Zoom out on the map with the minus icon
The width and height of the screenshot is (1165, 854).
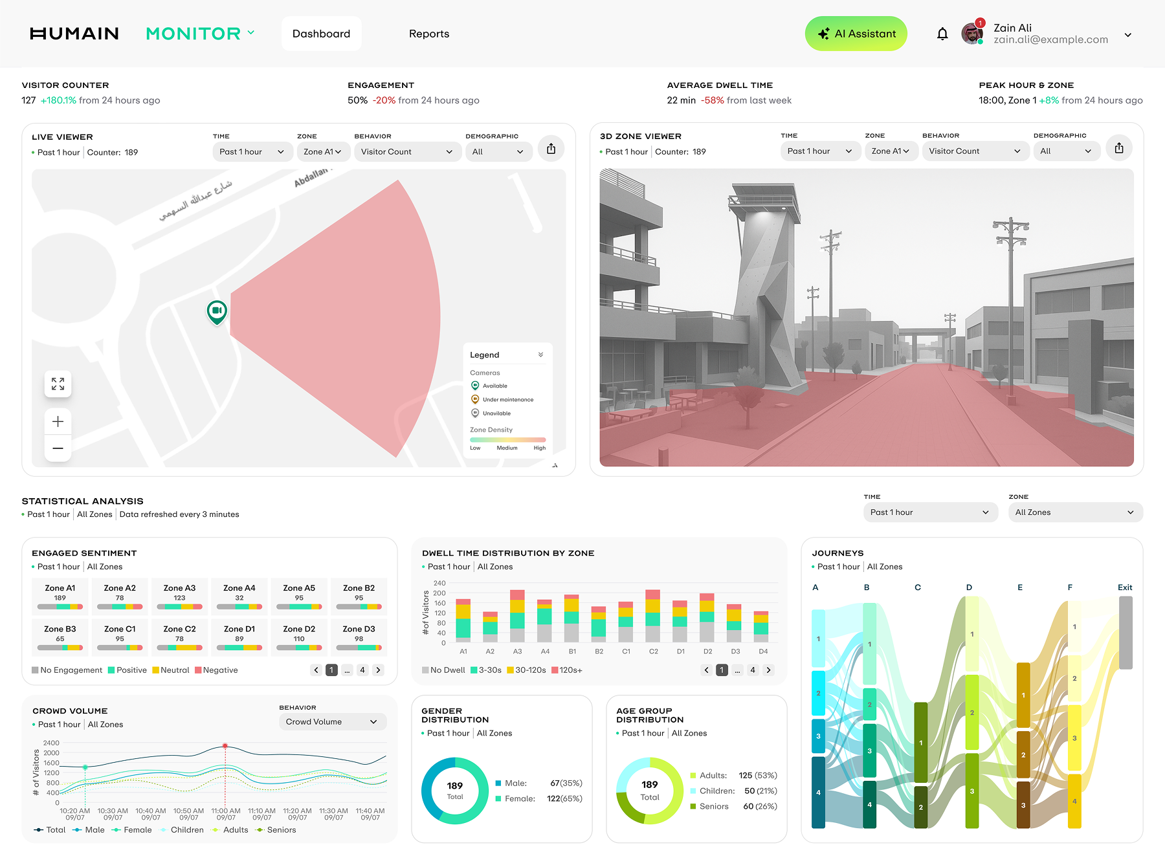click(x=58, y=448)
